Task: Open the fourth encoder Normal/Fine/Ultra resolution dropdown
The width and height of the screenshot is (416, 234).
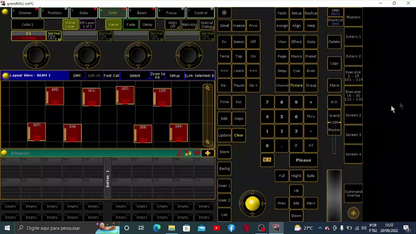Action: (207, 36)
